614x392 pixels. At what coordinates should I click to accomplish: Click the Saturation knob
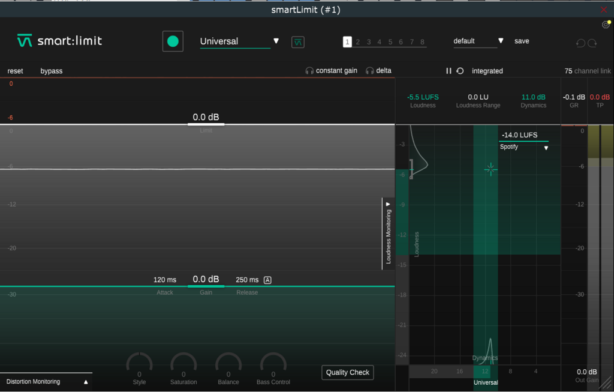coord(183,363)
